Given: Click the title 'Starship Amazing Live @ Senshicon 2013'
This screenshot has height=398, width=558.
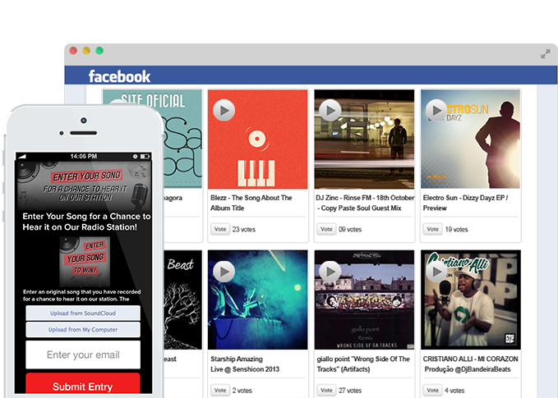Looking at the screenshot, I should click(245, 364).
